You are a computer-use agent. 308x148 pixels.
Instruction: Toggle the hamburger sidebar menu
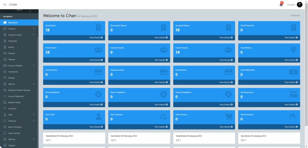coord(5,5)
